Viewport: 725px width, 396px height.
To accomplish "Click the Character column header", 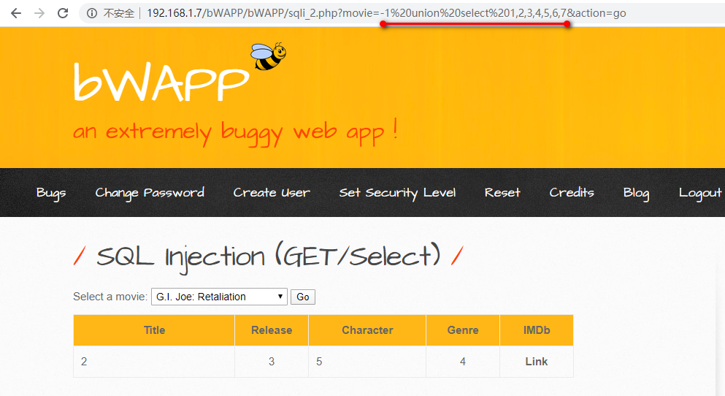I will (367, 330).
